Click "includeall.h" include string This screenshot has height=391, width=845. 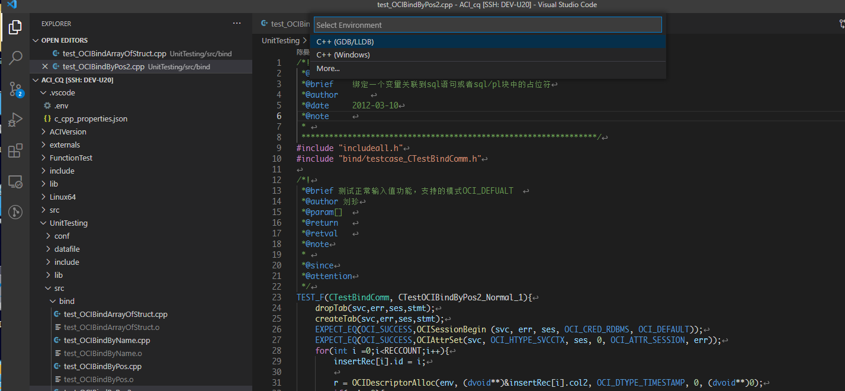(x=371, y=148)
